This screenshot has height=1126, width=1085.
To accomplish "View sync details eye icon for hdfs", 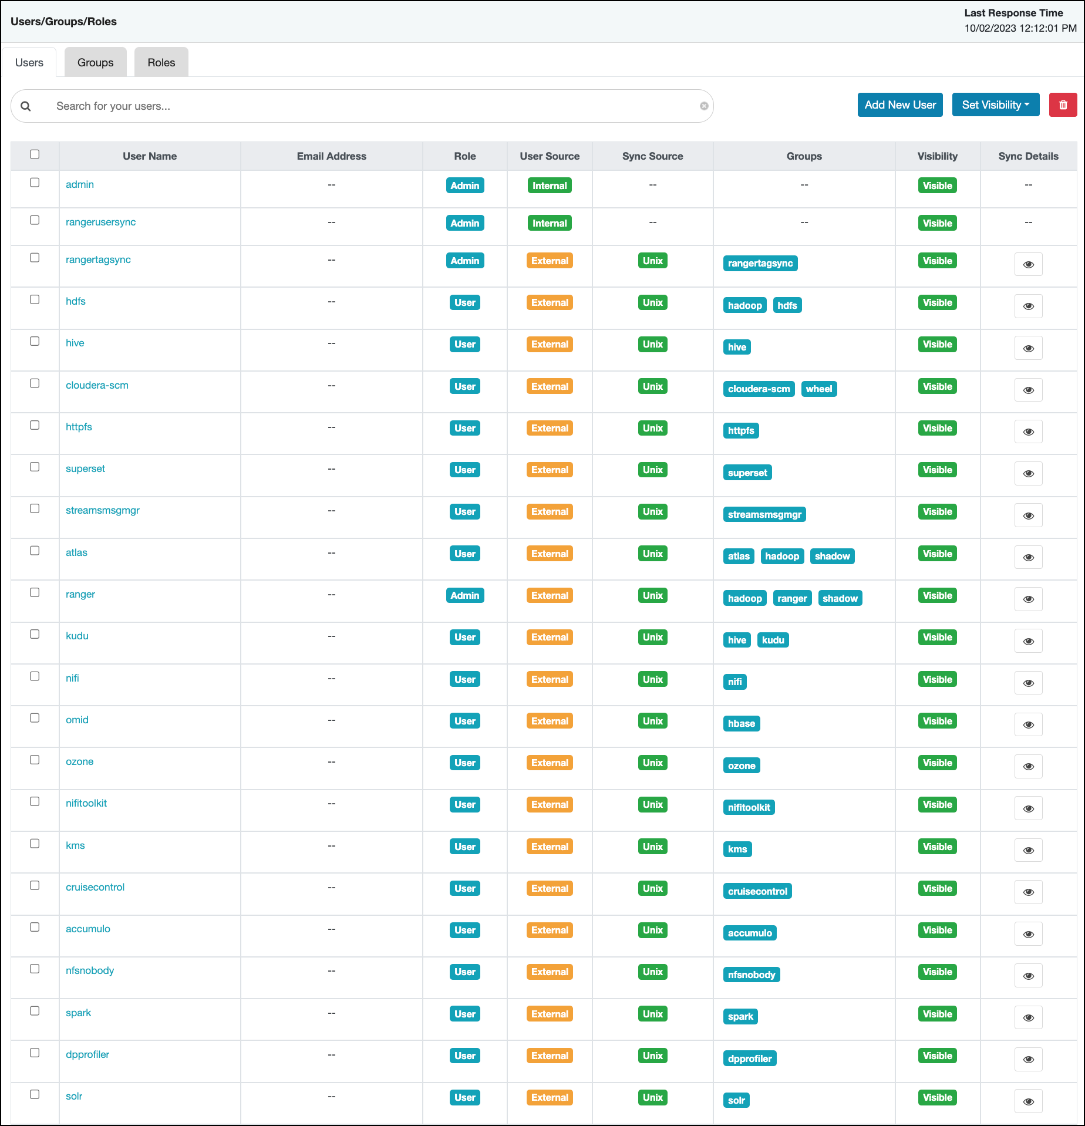I will pos(1028,306).
